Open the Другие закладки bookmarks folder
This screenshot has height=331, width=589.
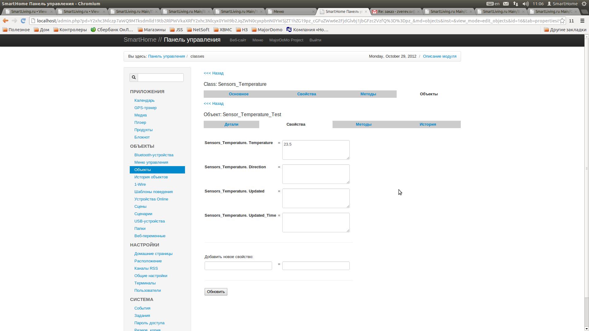coord(565,30)
